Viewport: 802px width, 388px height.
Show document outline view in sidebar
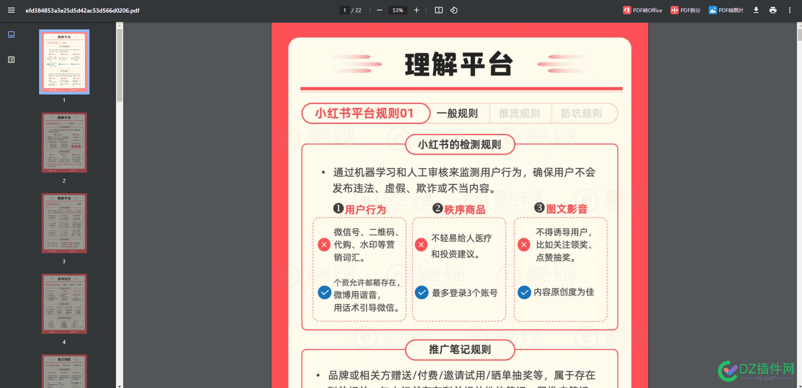click(x=11, y=60)
